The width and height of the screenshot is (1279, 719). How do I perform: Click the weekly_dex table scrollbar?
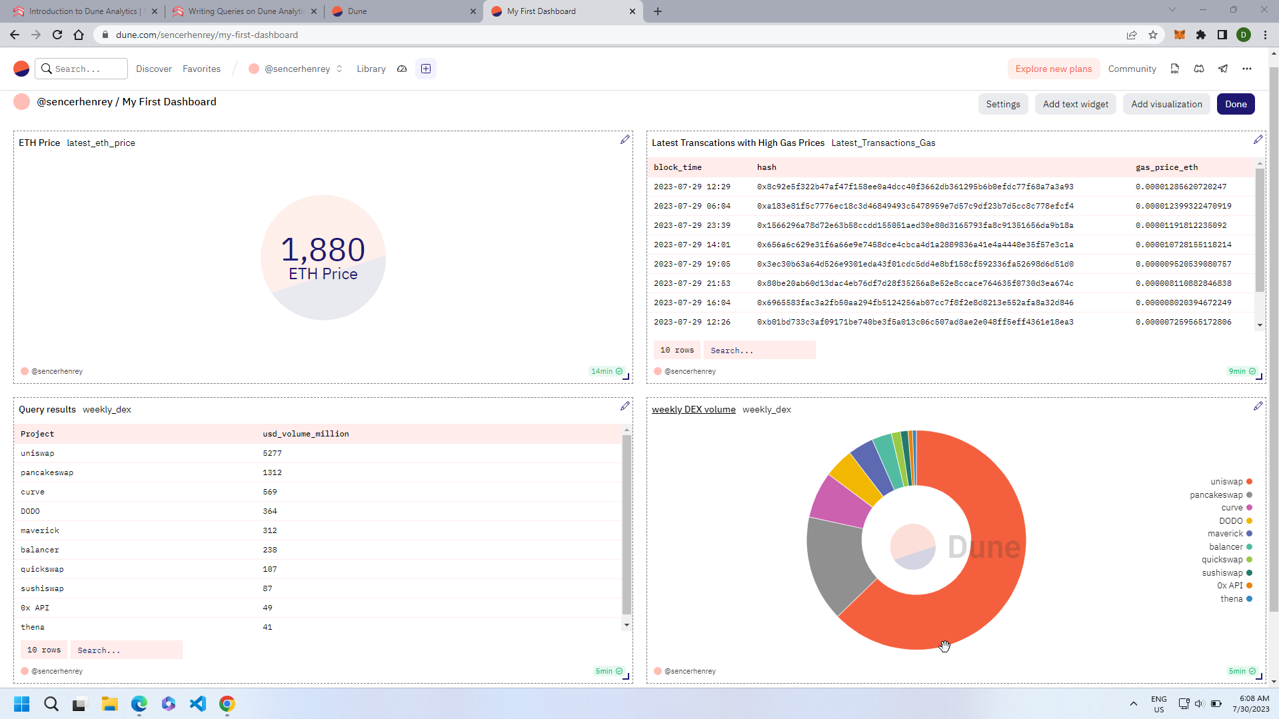(x=627, y=524)
